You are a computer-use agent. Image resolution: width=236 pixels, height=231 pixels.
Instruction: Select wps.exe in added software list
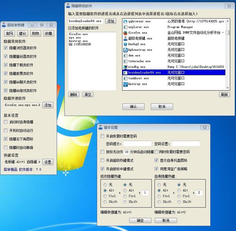pos(75,38)
